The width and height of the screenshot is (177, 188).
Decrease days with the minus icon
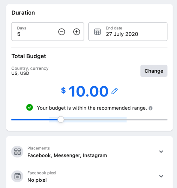pyautogui.click(x=62, y=32)
